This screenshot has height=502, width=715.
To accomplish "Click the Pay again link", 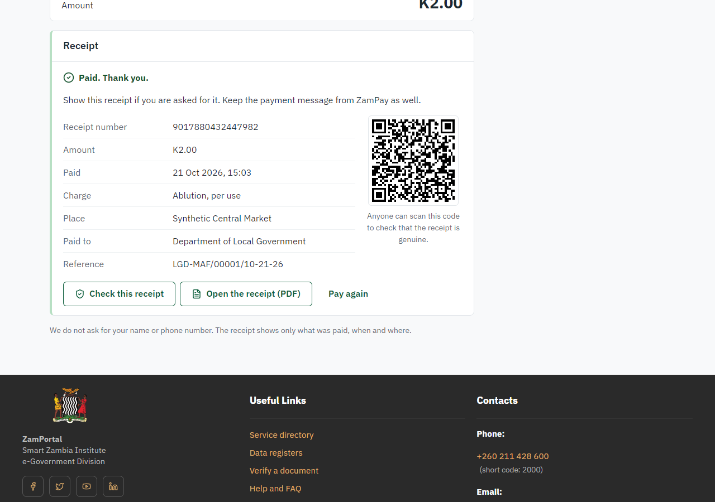I will pos(348,294).
